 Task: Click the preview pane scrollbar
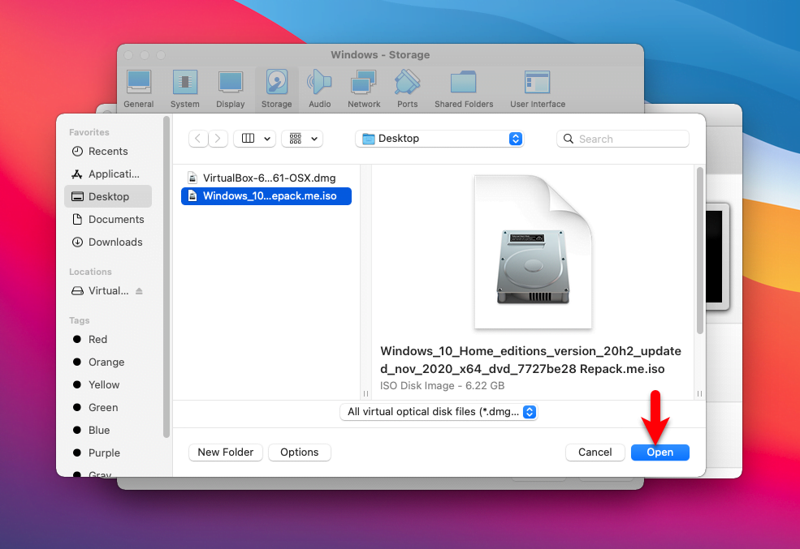click(x=699, y=251)
